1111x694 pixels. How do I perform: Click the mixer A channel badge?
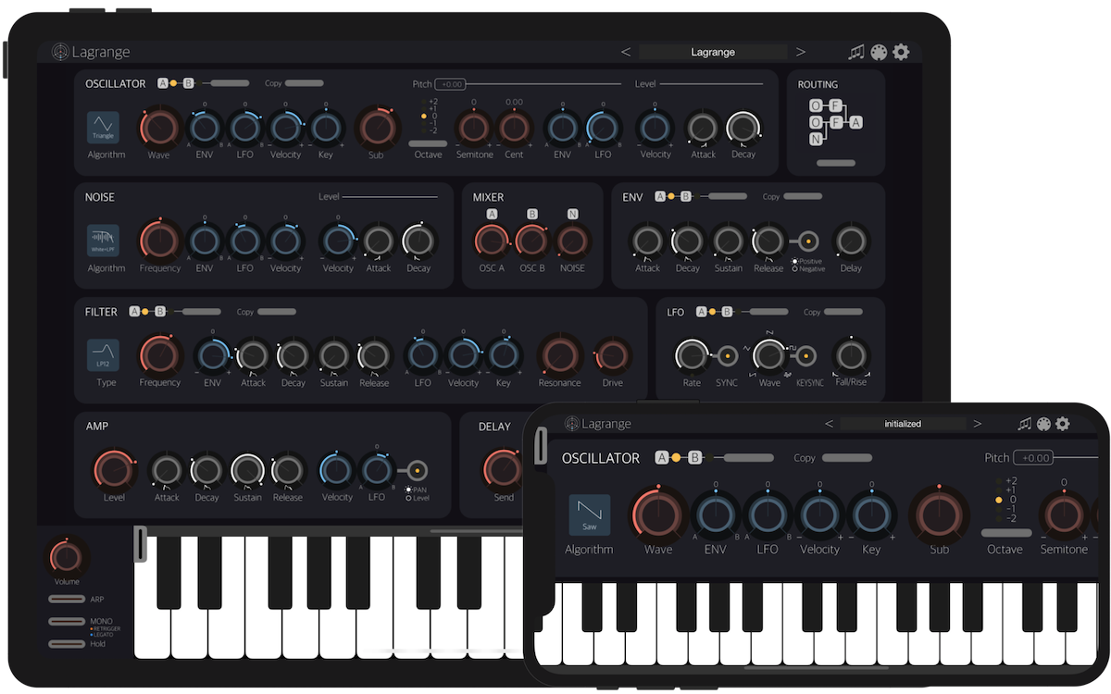492,214
